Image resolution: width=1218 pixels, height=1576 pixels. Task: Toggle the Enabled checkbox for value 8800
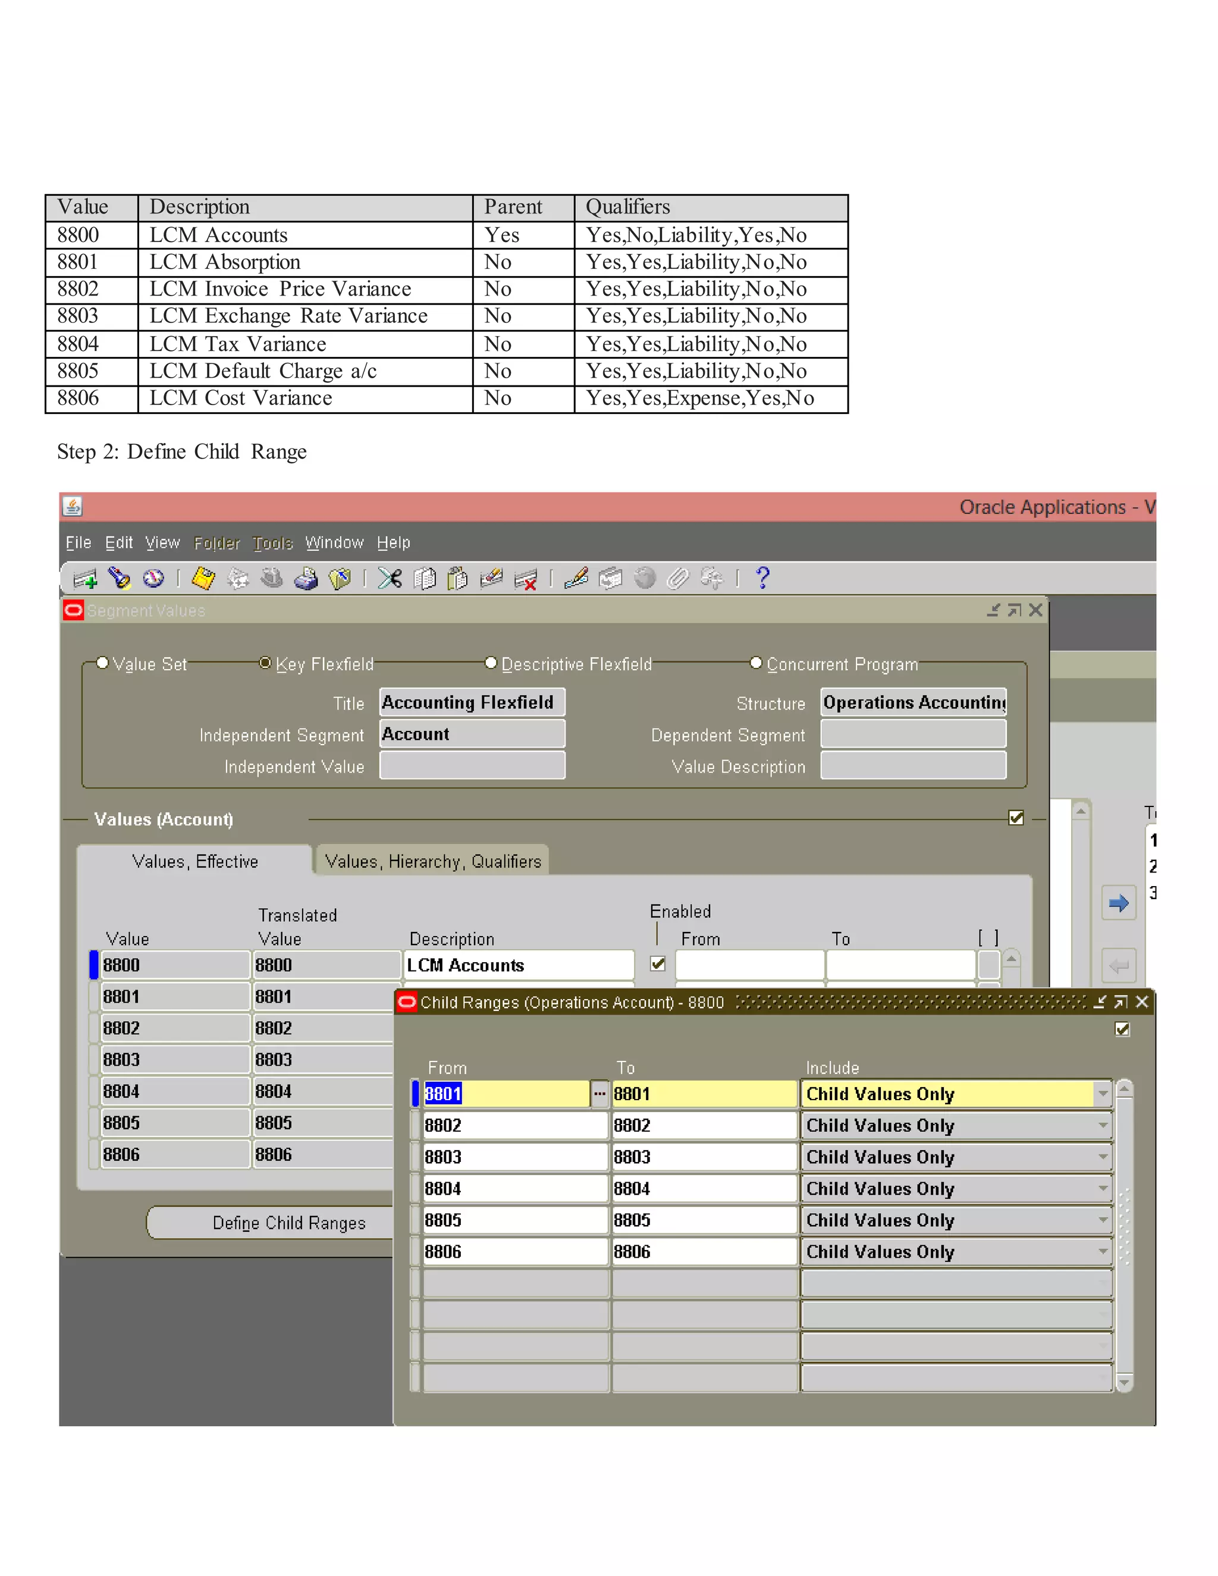[658, 963]
